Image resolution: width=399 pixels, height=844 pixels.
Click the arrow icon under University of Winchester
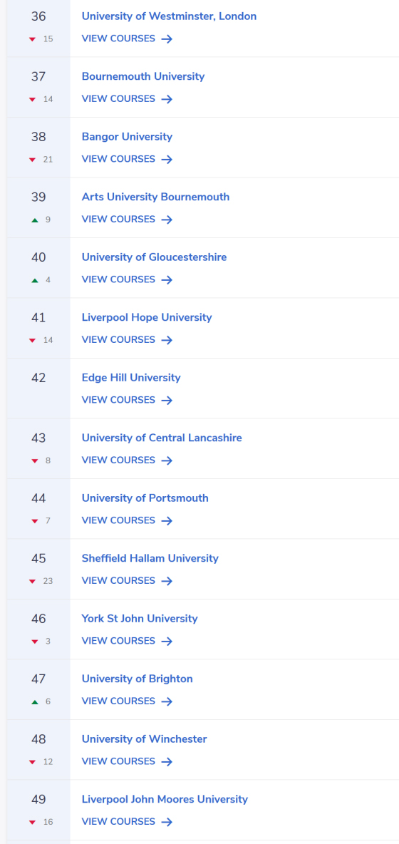pyautogui.click(x=167, y=762)
